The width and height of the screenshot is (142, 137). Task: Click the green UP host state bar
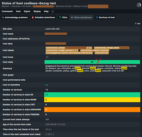[x=92, y=62]
